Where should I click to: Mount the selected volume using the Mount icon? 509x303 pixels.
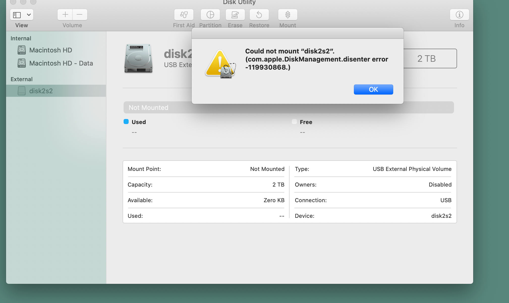click(287, 15)
